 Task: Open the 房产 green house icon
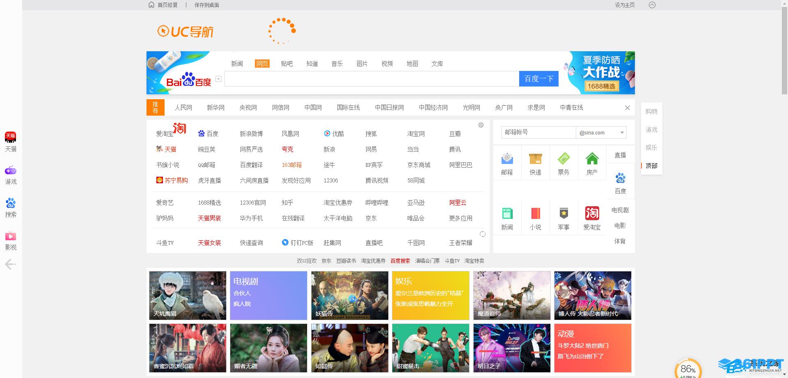pos(592,158)
